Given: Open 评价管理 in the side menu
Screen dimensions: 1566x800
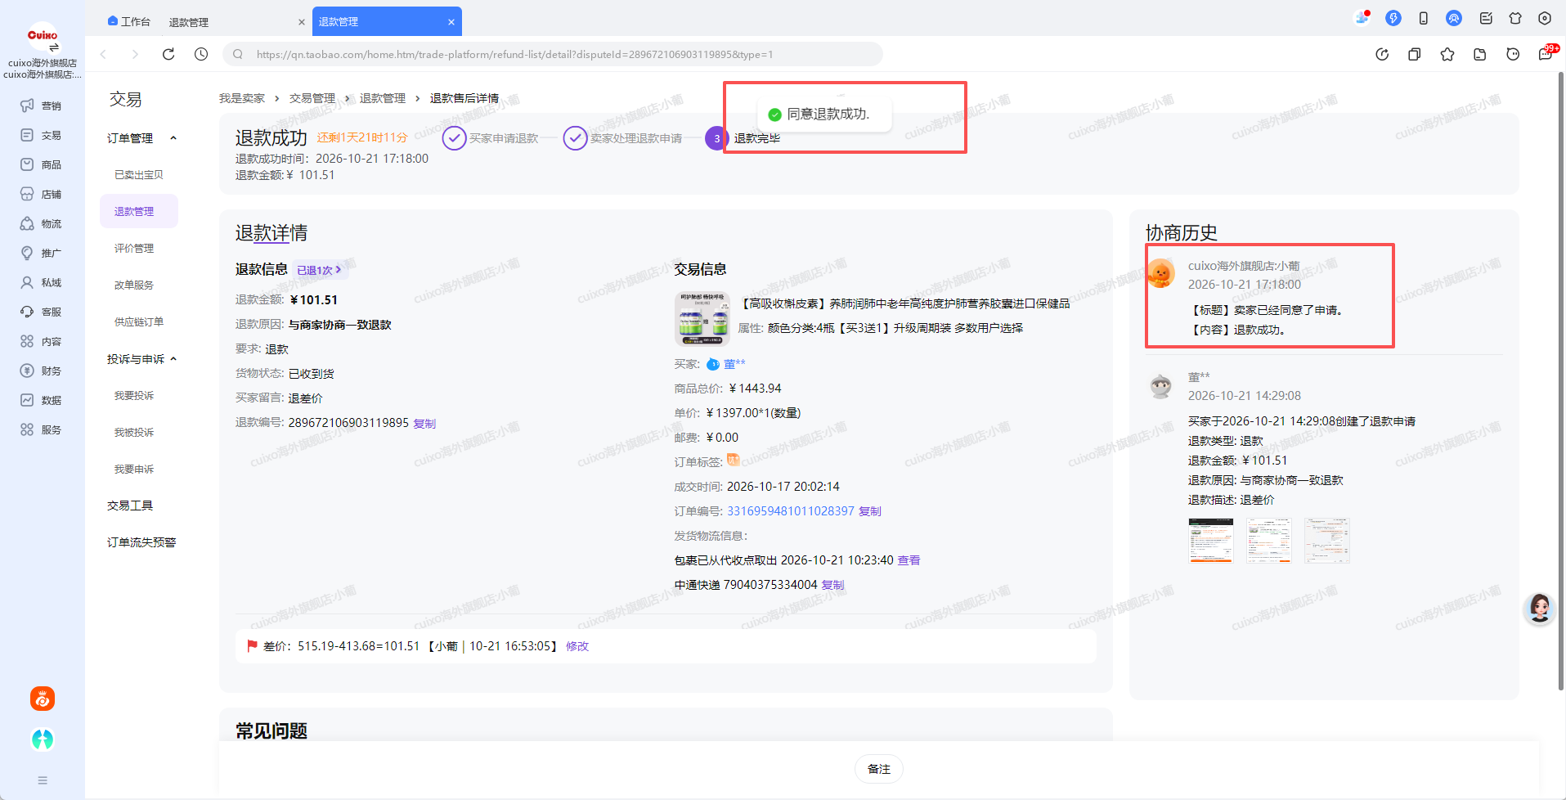Looking at the screenshot, I should click(x=134, y=249).
